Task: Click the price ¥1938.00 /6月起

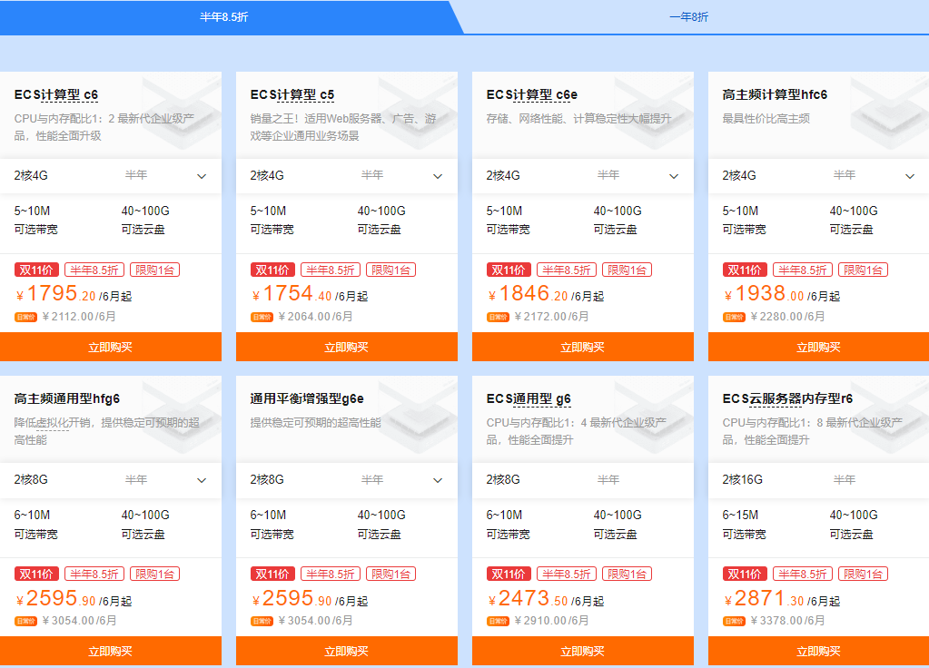Action: pos(782,294)
